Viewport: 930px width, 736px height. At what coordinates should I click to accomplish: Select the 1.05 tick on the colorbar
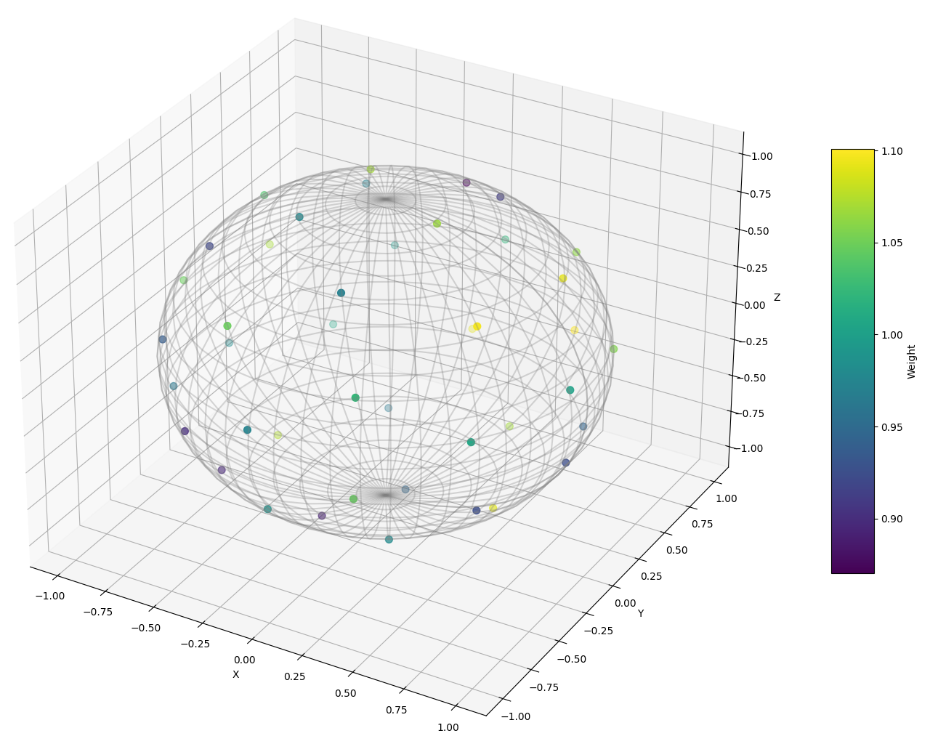(x=892, y=243)
